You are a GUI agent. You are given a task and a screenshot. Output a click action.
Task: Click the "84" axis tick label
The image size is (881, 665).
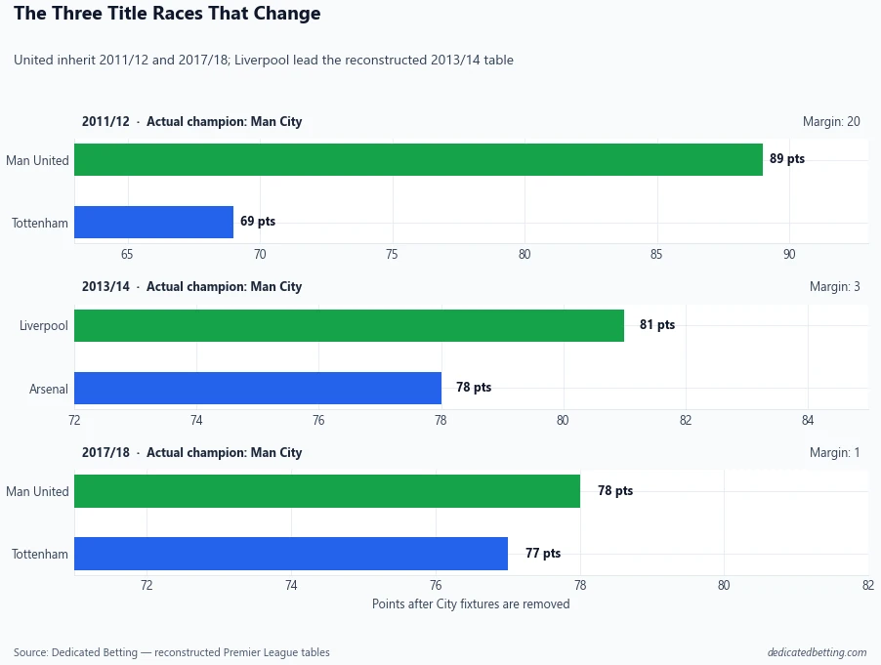(808, 420)
